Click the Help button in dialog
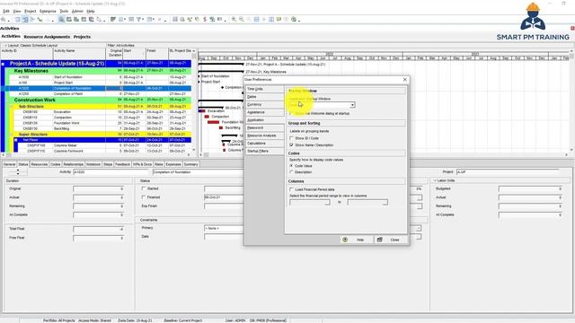 point(356,240)
